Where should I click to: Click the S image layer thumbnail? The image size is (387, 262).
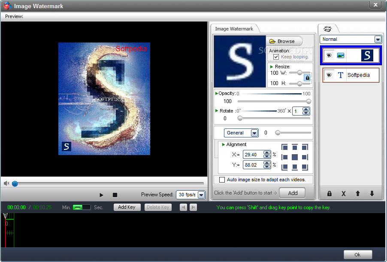coord(367,55)
